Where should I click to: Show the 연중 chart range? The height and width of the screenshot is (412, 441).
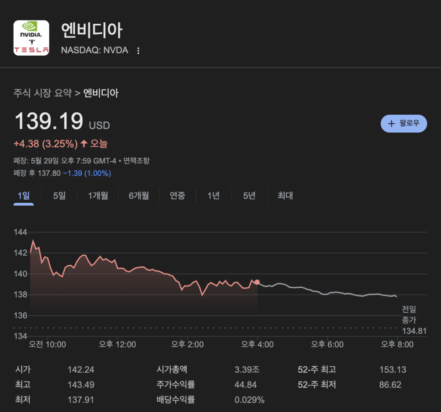(178, 195)
